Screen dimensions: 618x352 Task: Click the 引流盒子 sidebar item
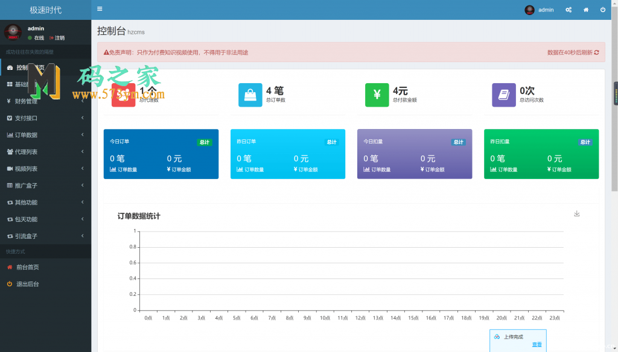pos(45,236)
